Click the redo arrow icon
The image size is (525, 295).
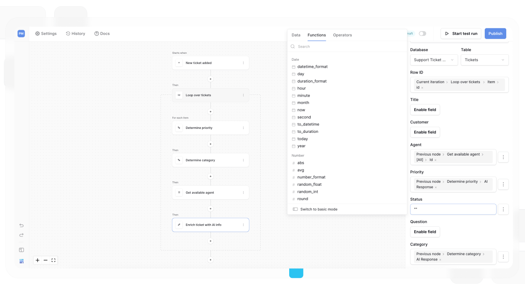pos(21,235)
